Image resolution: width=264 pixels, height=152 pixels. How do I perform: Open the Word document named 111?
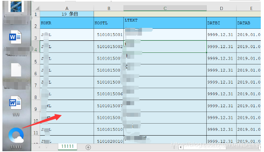point(16,103)
